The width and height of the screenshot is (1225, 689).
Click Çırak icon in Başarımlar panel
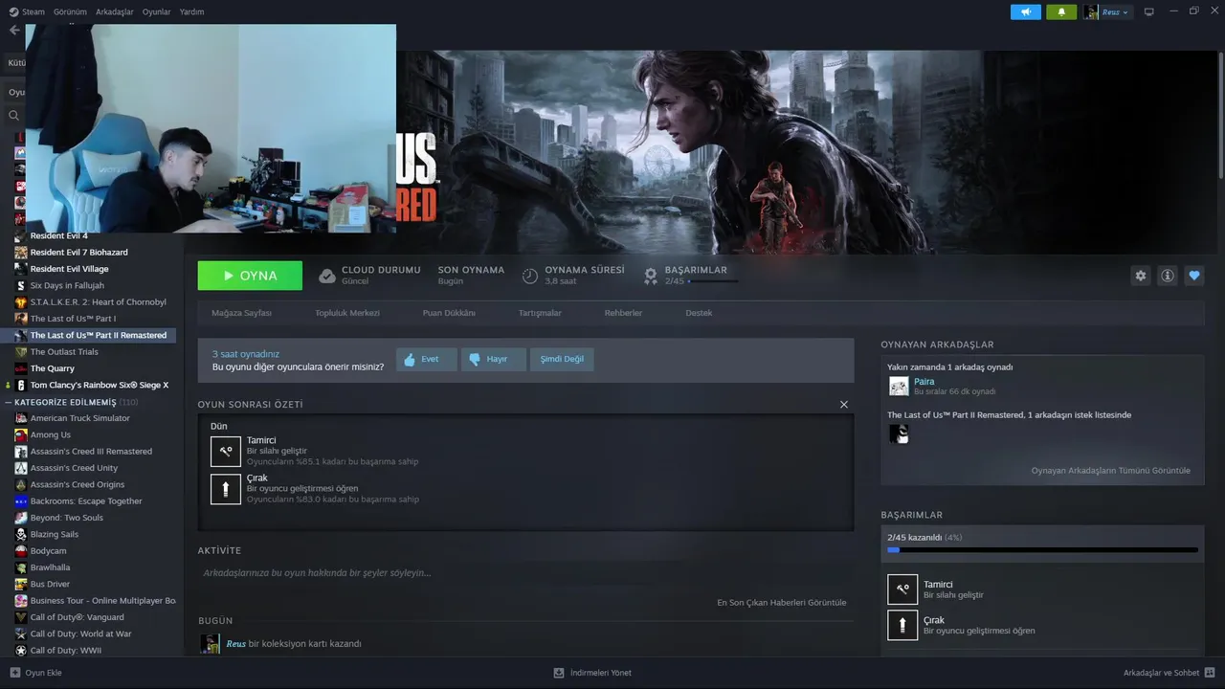[x=902, y=626]
